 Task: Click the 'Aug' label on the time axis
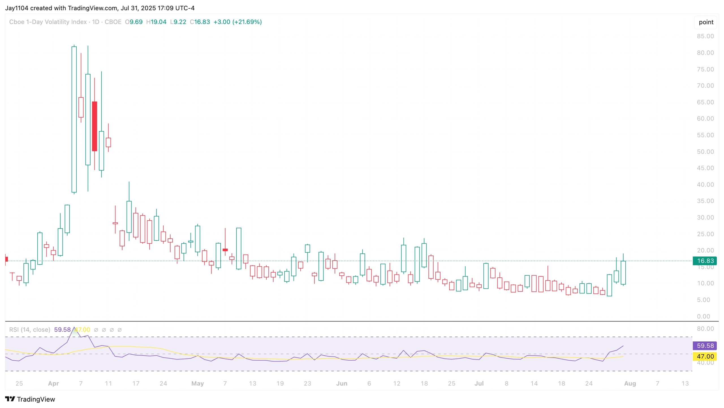[x=630, y=383]
